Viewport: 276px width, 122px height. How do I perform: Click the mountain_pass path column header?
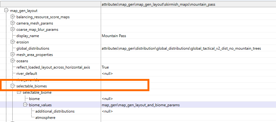click(x=188, y=4)
